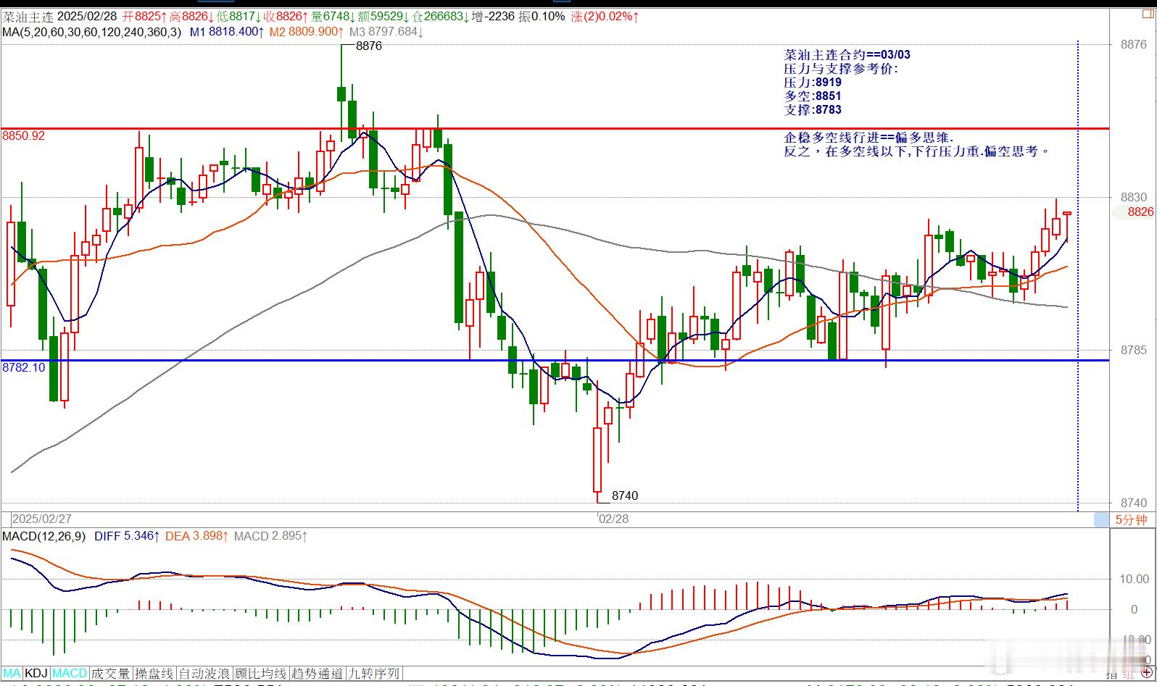
Task: Click the red 8850.92 line label
Action: pos(24,135)
